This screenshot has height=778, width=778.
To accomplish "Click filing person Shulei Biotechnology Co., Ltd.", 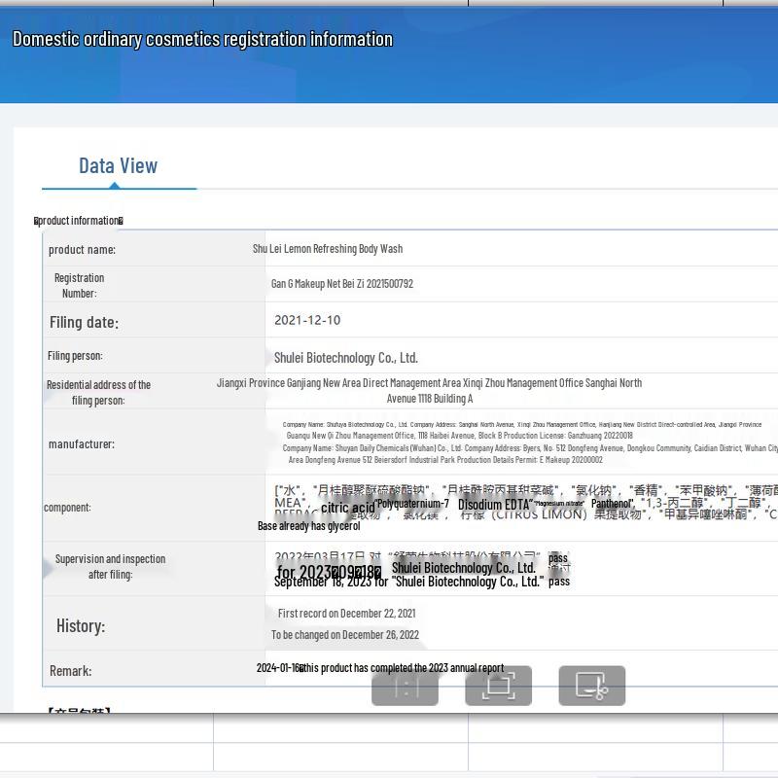I will (345, 358).
